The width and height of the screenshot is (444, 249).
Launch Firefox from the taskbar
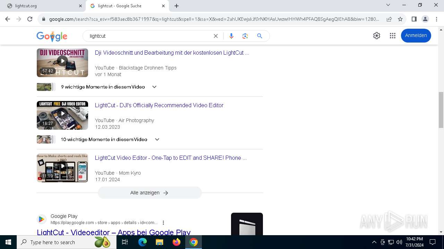[177, 242]
